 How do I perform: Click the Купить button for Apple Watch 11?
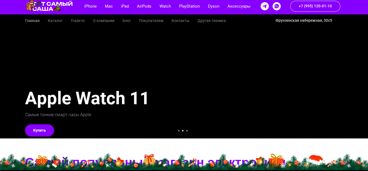tap(39, 130)
